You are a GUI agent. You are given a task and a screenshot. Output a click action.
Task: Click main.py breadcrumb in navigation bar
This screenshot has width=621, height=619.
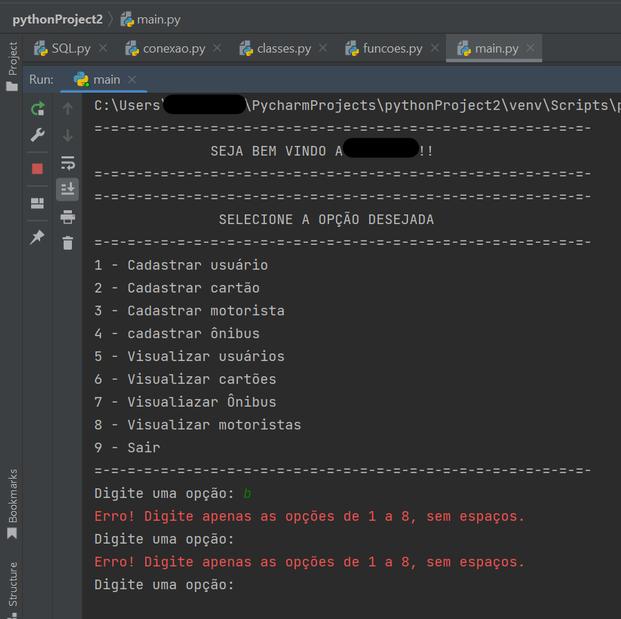151,19
